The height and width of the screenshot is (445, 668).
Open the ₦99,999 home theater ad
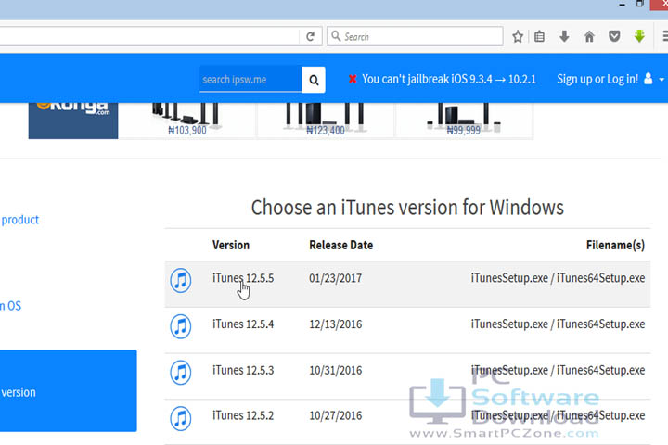click(x=464, y=121)
